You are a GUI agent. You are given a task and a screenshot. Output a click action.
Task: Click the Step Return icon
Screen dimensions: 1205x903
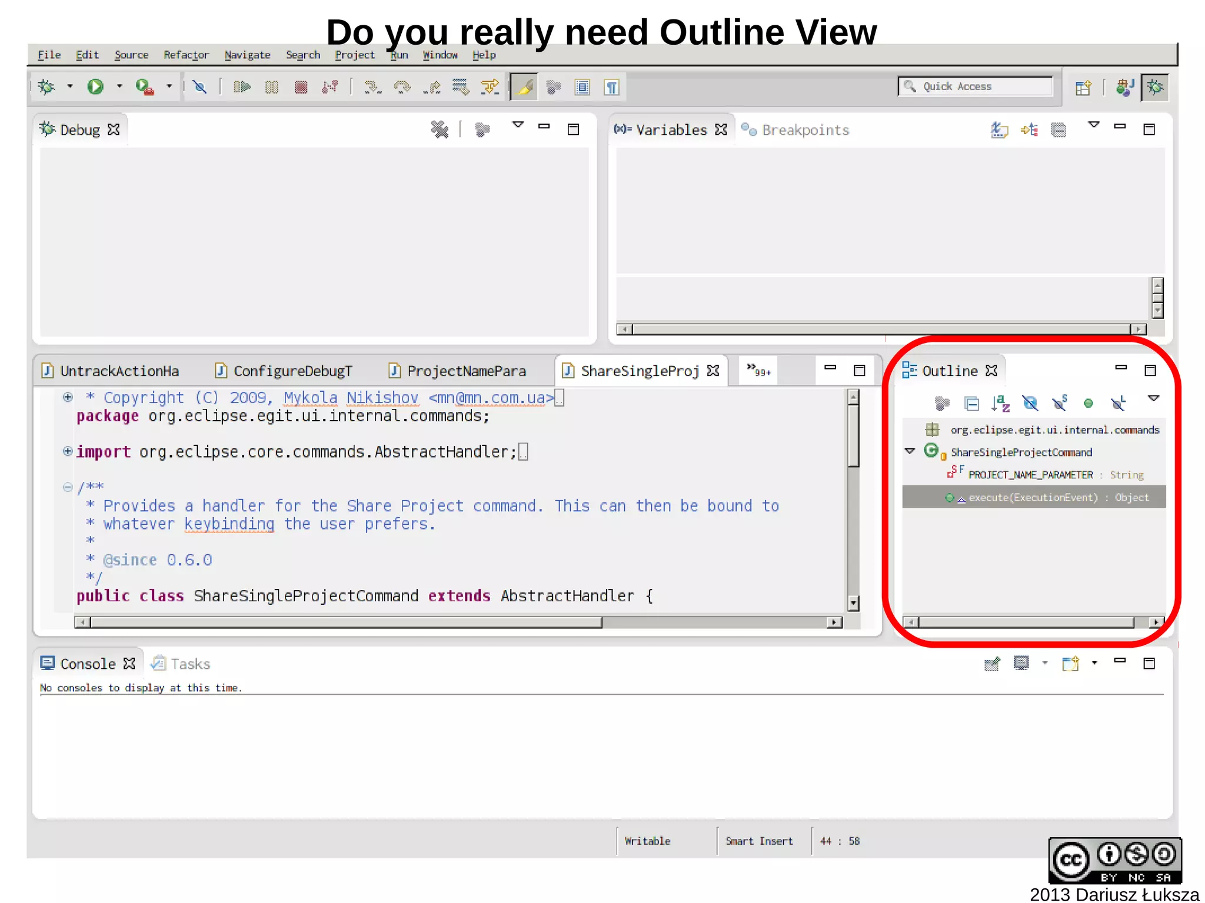(x=431, y=87)
